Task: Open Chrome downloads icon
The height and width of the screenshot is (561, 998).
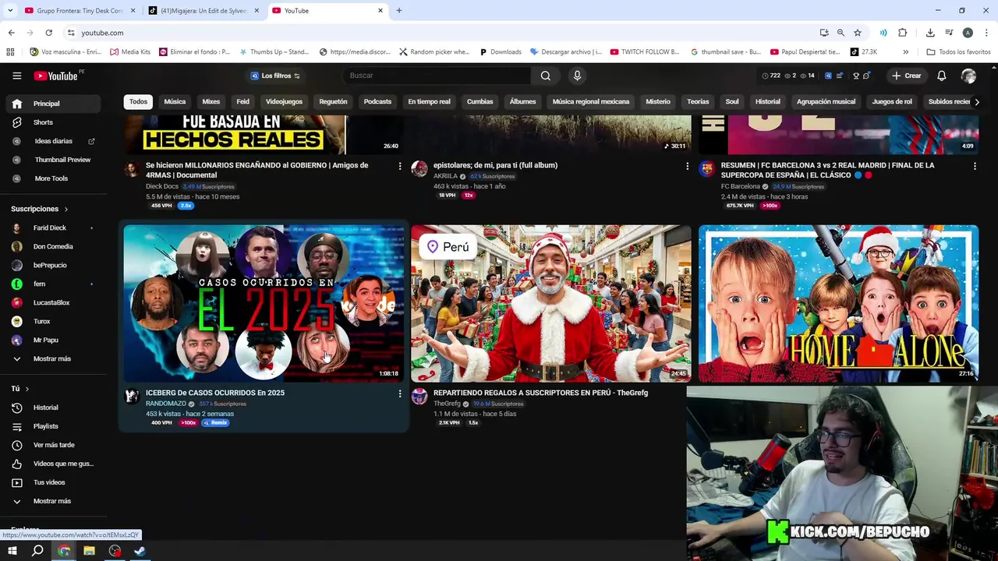Action: click(x=930, y=33)
